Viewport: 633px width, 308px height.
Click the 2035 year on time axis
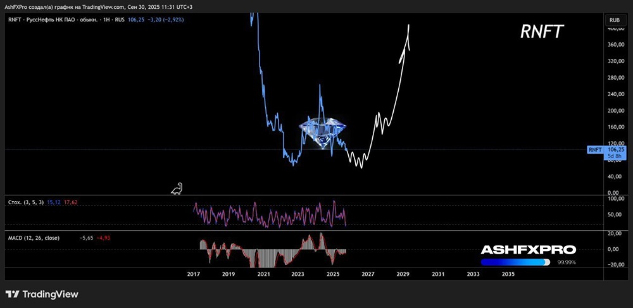508,274
